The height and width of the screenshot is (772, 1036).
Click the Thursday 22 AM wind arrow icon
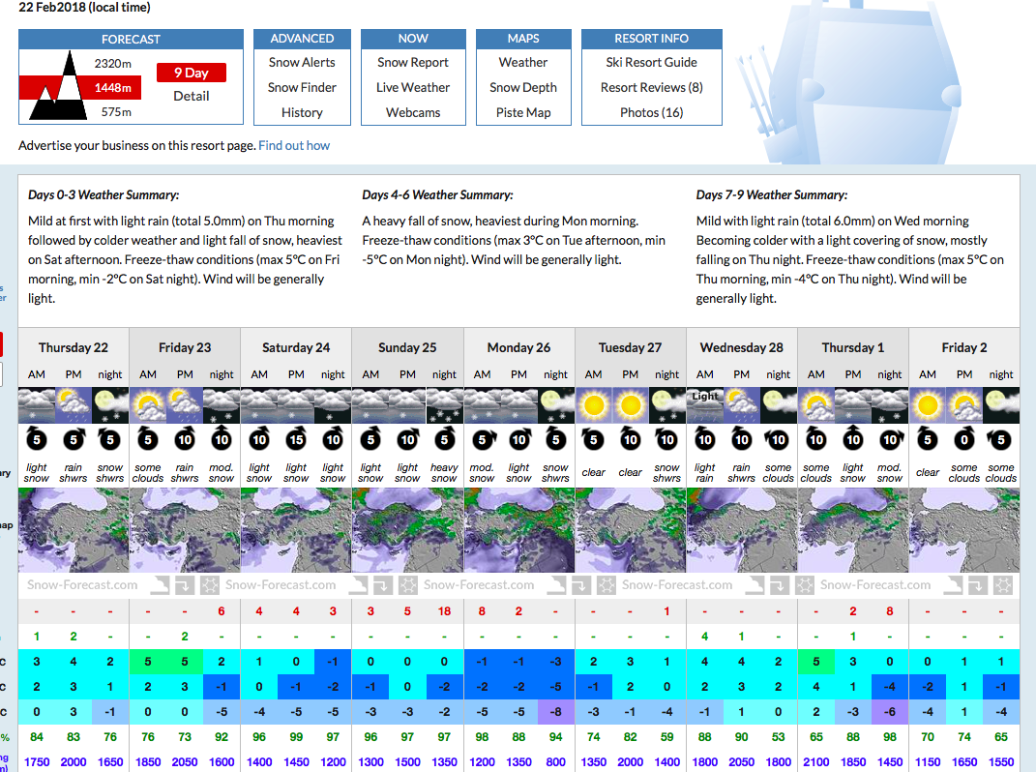[37, 439]
